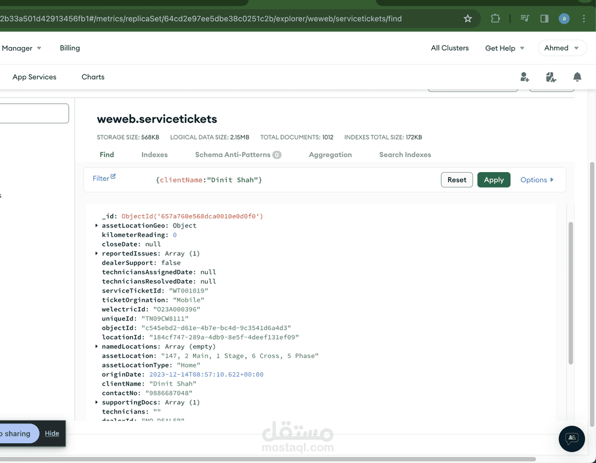Click the document results vertical scrollbar
This screenshot has height=463, width=596.
[570, 293]
